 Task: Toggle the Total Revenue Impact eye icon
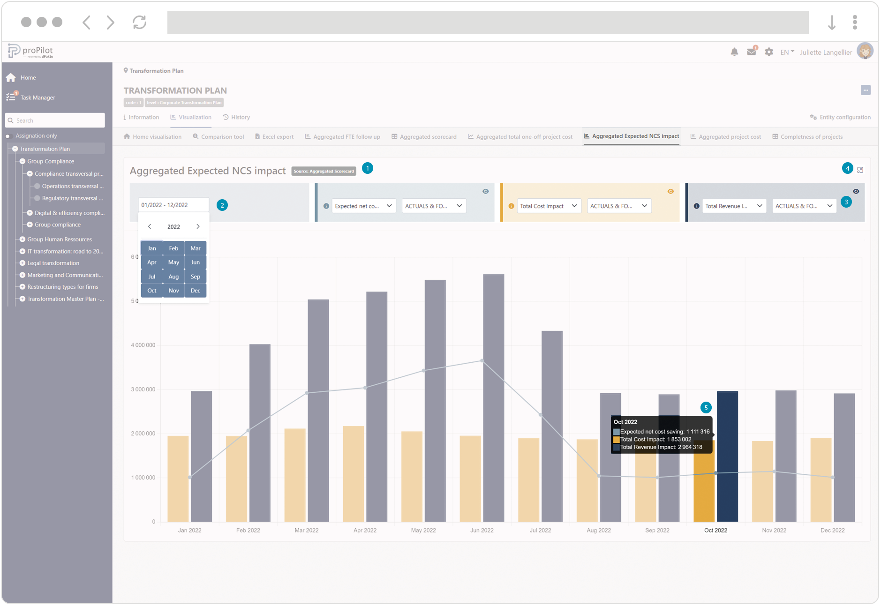[856, 191]
